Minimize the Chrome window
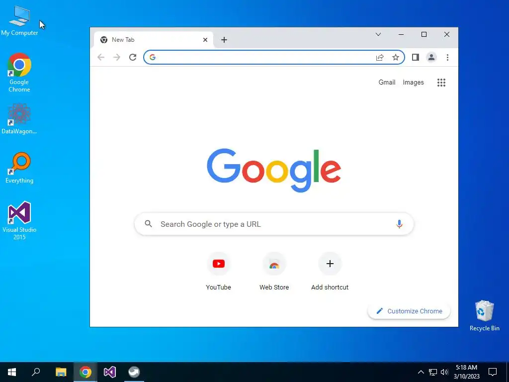The height and width of the screenshot is (382, 509). (401, 34)
